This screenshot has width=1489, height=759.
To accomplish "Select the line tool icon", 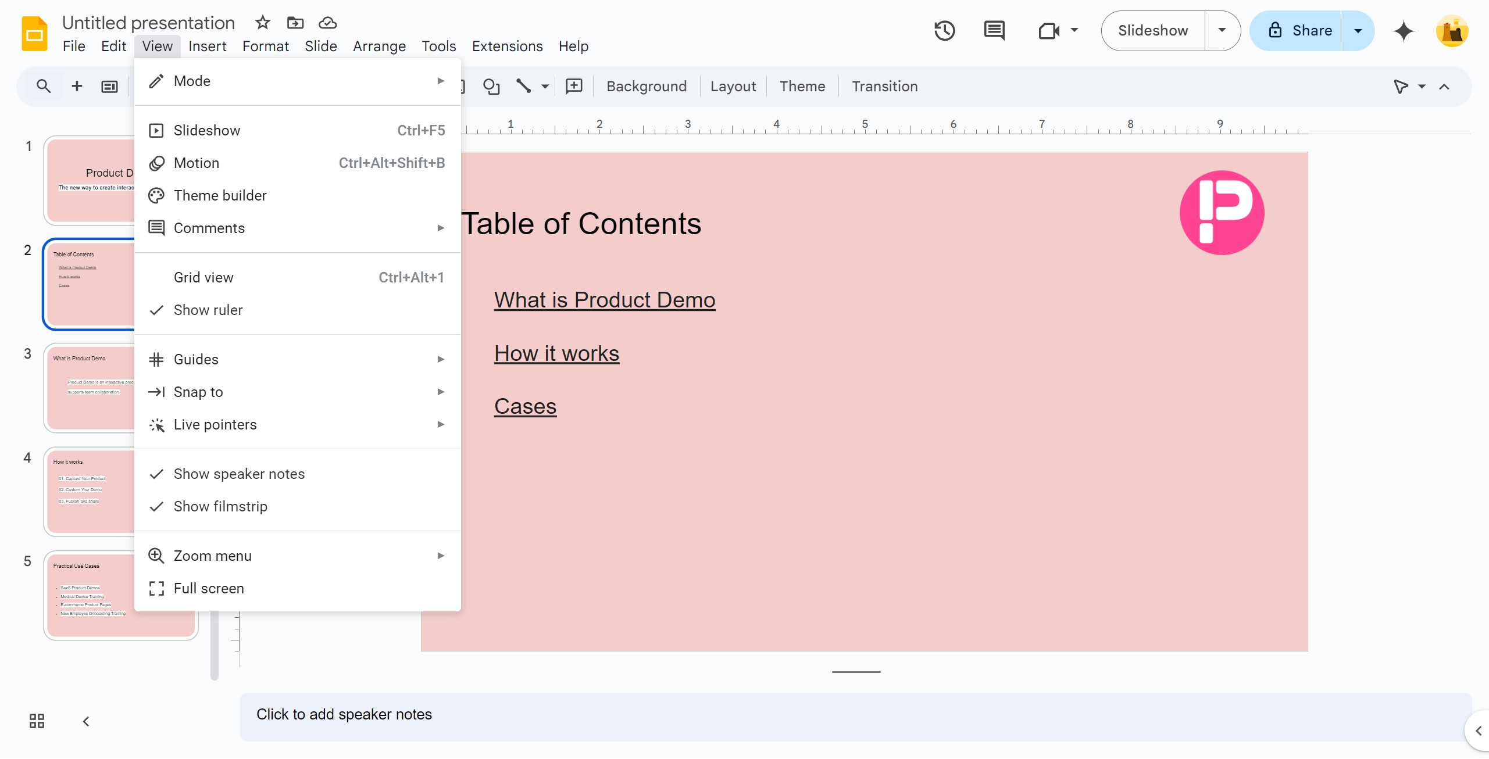I will tap(523, 86).
